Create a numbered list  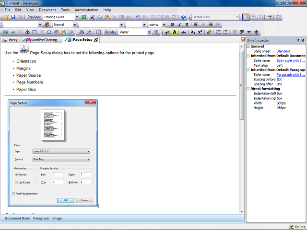point(218,32)
